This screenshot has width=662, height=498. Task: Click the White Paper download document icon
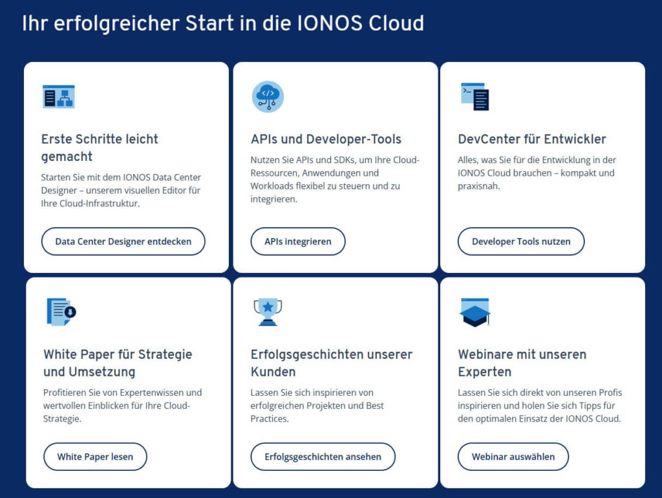(61, 312)
